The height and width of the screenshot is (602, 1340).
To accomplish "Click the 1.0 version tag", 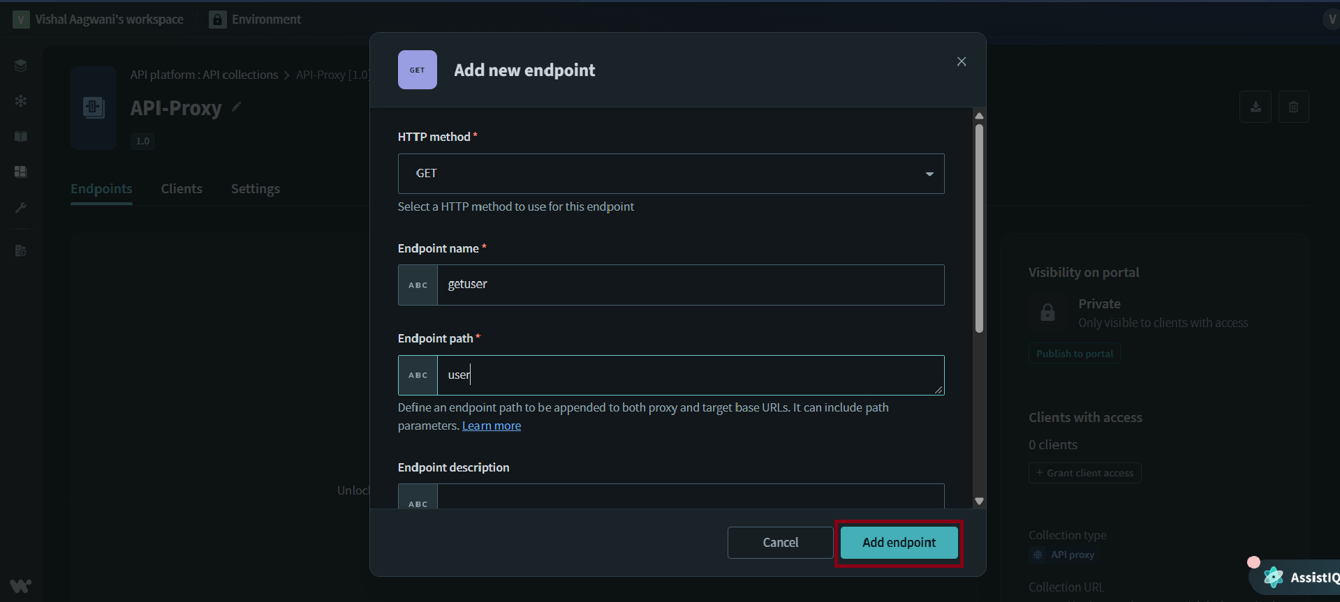I will tap(142, 141).
